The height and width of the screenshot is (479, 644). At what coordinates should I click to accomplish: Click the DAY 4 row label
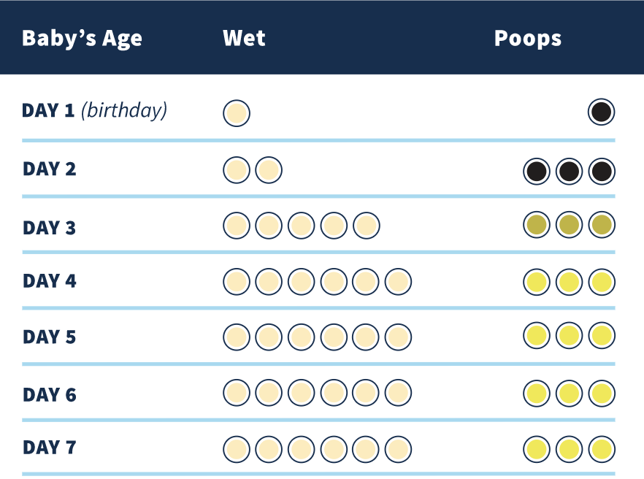(50, 281)
